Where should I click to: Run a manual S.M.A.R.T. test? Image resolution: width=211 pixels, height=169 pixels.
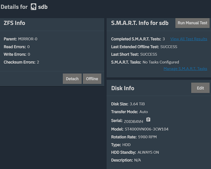192,23
